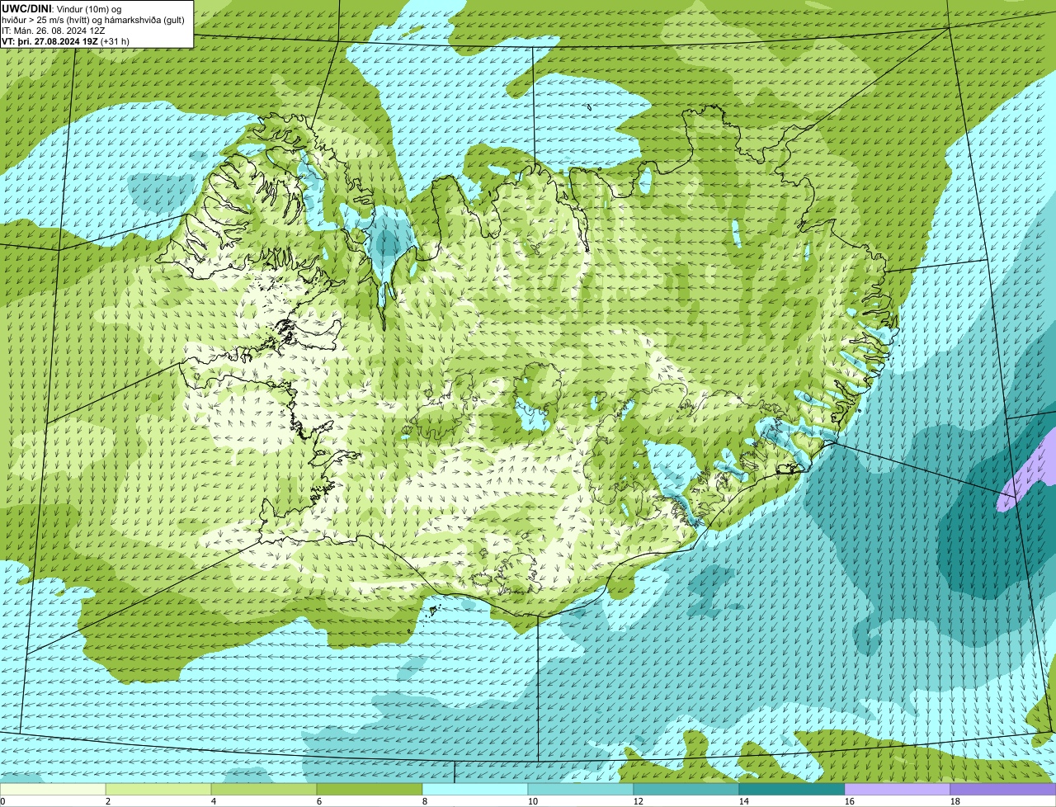Viewport: 1056px width, 807px height.
Task: Click the 'VT: þri. 27.08.2024 19Z (+31 h)' line
Action: [65, 40]
